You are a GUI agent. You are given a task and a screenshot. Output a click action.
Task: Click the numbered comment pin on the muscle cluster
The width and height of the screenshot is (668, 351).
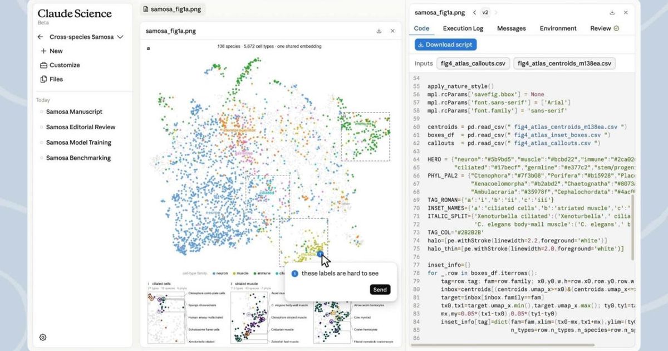point(320,253)
